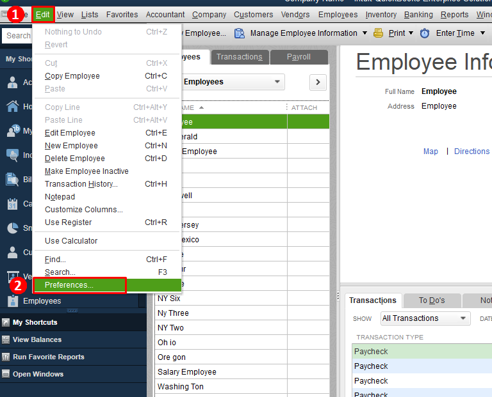Open the Edit menu
492x397 pixels.
point(43,15)
